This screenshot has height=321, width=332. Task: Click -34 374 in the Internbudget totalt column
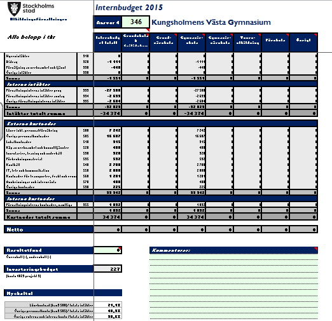110,113
